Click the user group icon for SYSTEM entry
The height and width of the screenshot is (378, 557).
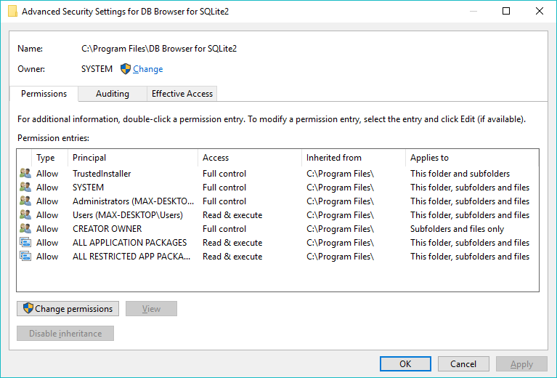point(25,187)
